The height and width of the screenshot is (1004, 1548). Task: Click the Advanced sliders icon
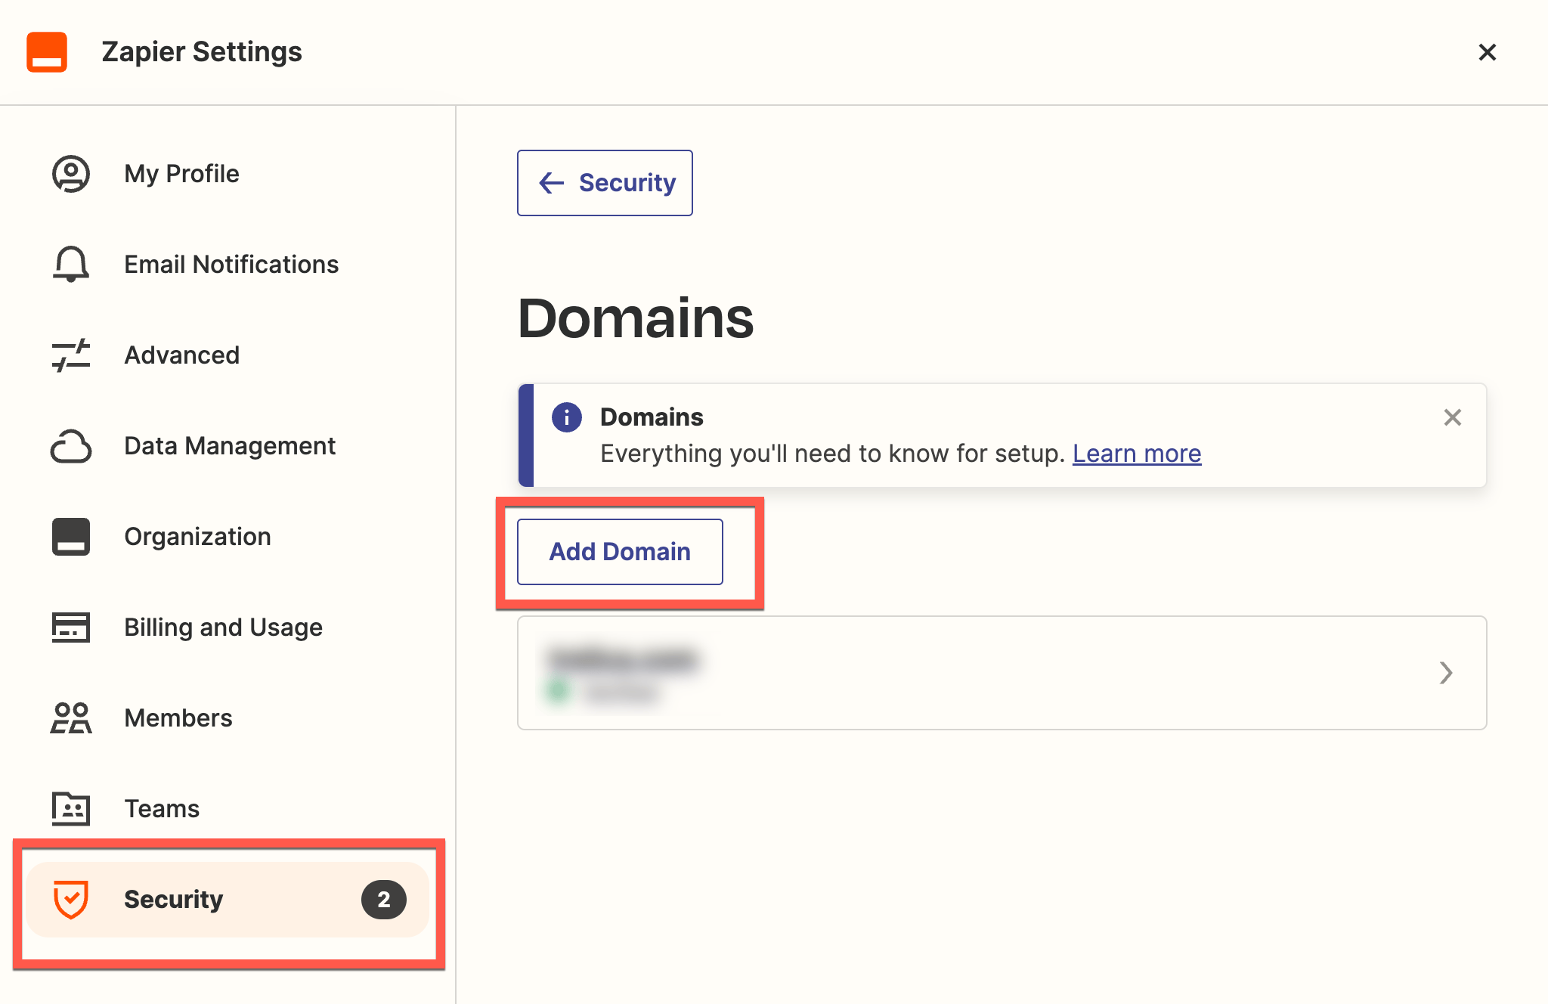(71, 355)
